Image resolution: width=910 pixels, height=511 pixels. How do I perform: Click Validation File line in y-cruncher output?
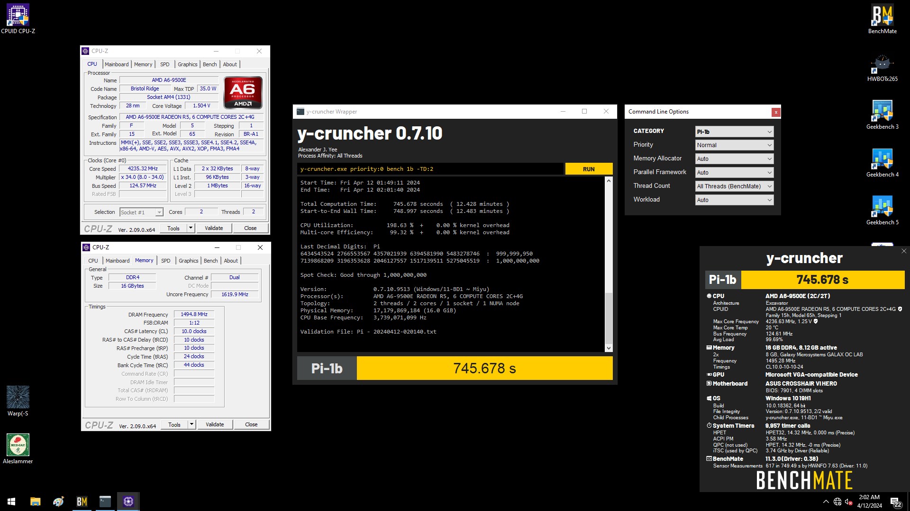368,332
